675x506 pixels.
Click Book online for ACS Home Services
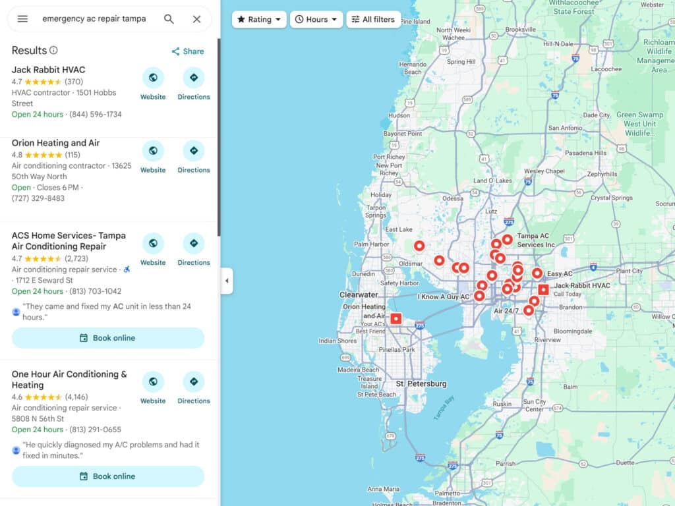(108, 338)
